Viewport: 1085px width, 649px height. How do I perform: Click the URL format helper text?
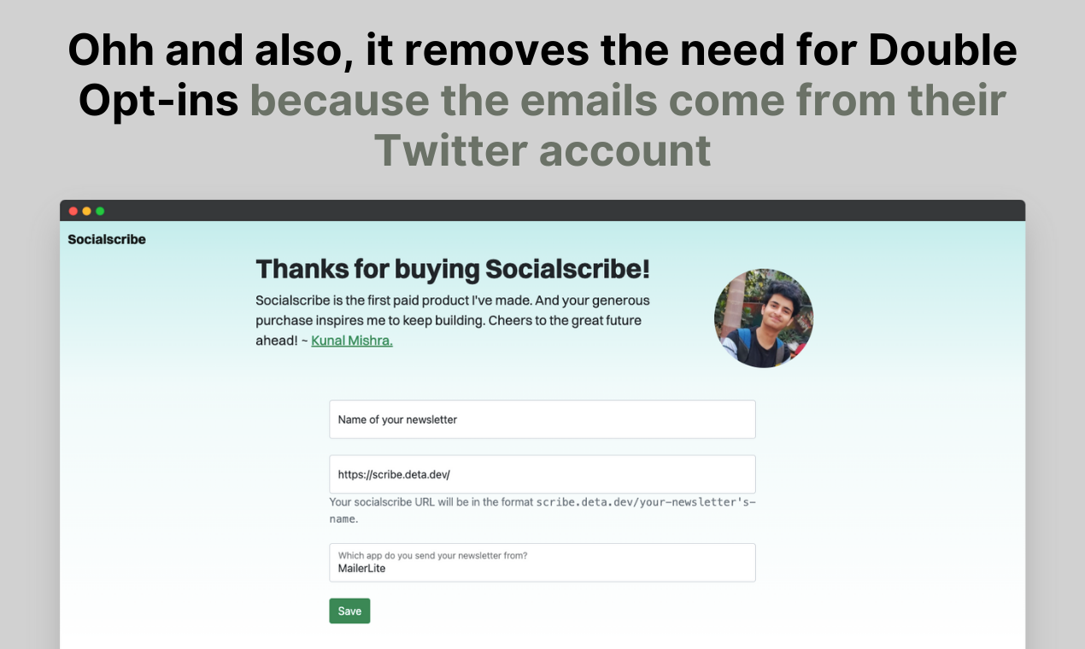(x=542, y=508)
